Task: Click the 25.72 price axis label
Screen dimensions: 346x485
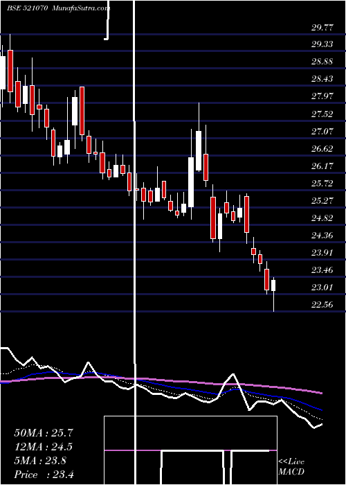Action: pyautogui.click(x=322, y=184)
